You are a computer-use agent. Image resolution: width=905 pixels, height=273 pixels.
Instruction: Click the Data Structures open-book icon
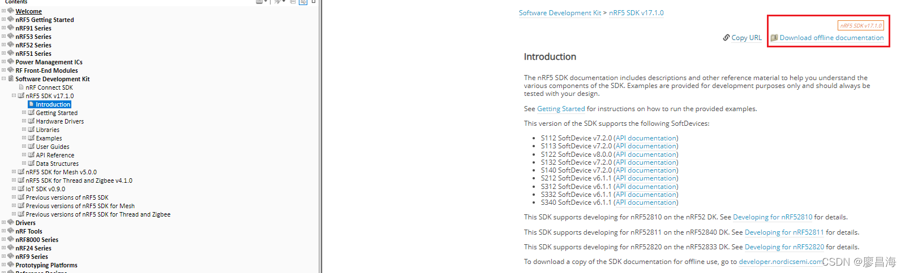(32, 163)
